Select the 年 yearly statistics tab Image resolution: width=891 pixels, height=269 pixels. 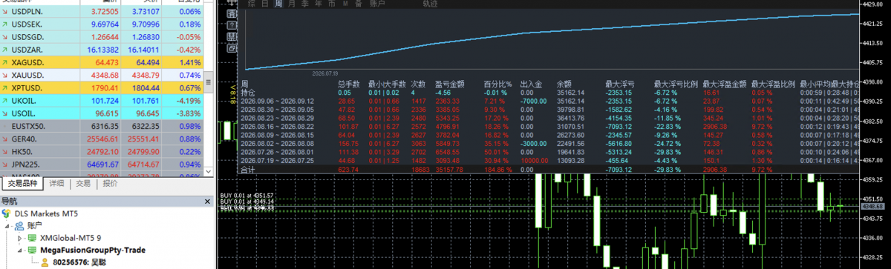[319, 4]
